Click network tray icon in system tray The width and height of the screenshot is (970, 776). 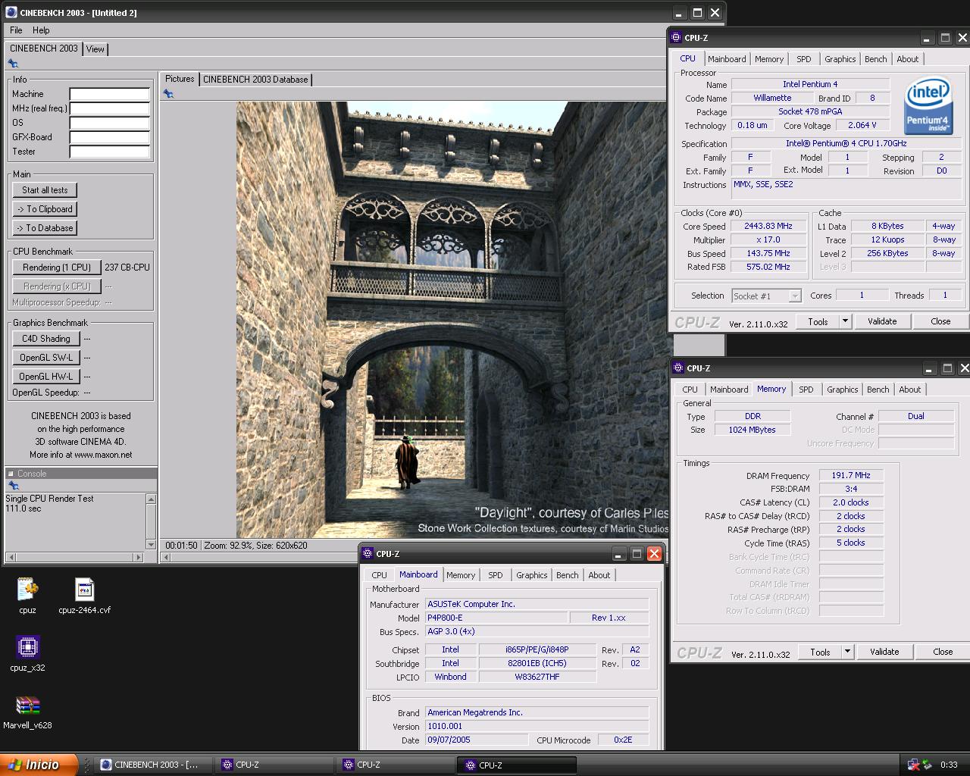914,765
